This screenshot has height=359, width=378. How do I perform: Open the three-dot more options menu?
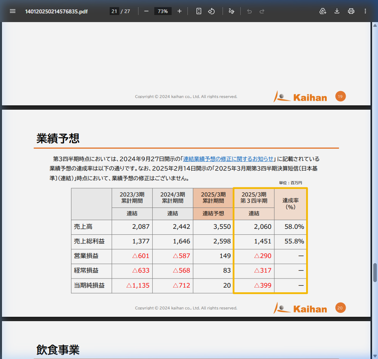click(x=365, y=11)
